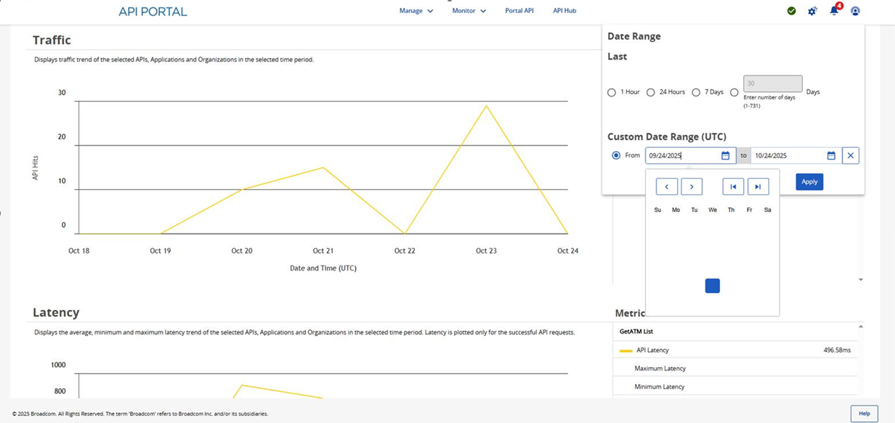The height and width of the screenshot is (423, 895).
Task: Select the 24 Hours radio option
Action: coord(651,92)
